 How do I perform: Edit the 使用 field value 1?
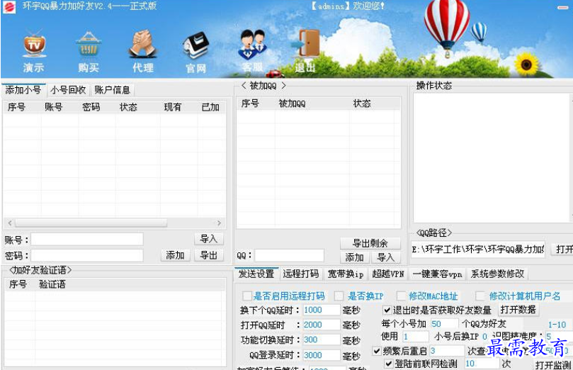[416, 337]
